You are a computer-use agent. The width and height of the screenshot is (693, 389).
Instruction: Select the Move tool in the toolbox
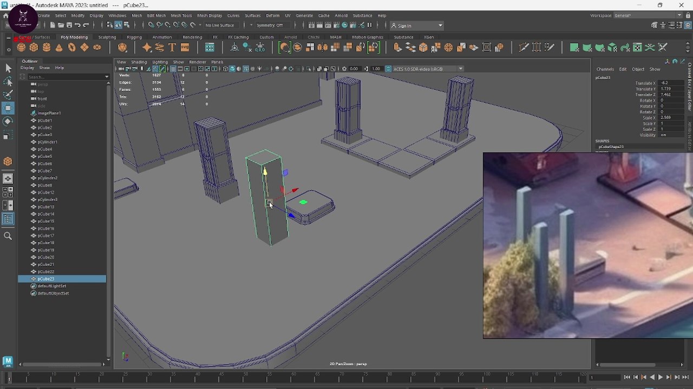[x=8, y=109]
